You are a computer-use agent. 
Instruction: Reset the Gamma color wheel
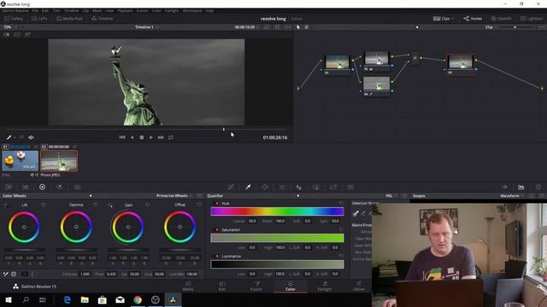click(x=96, y=205)
